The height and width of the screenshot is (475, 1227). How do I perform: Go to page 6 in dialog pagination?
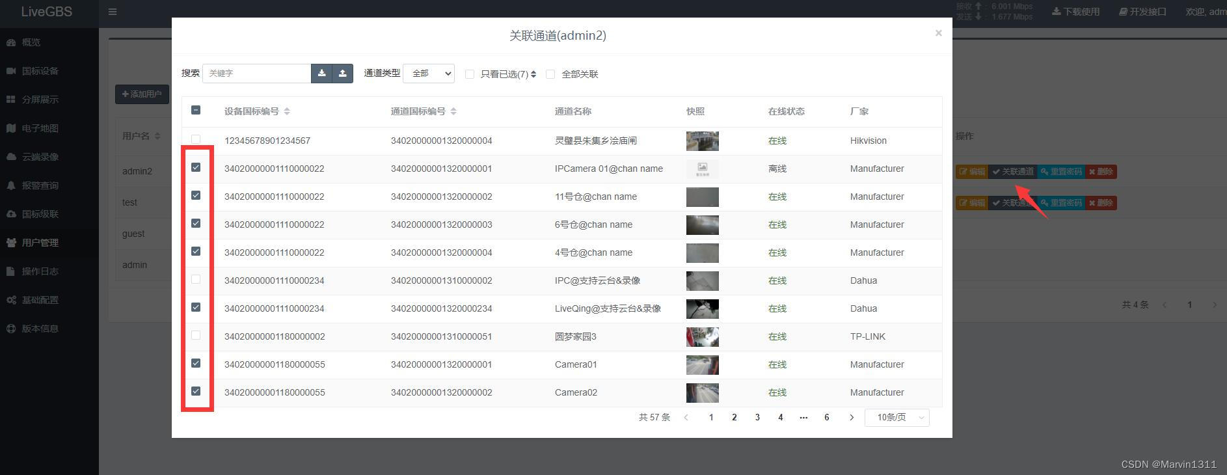click(827, 418)
